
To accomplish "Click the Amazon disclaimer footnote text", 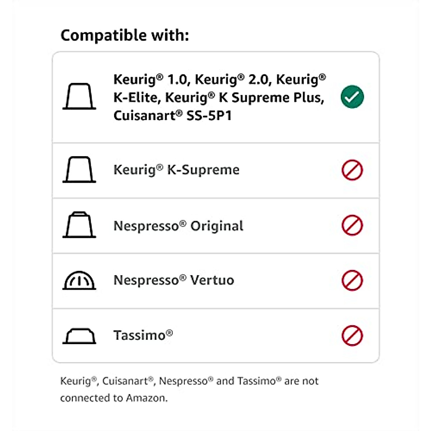I will click(x=189, y=389).
